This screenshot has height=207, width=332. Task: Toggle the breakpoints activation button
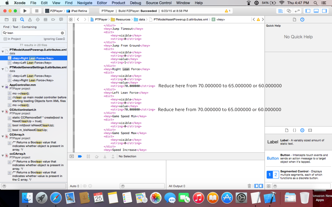click(80, 156)
